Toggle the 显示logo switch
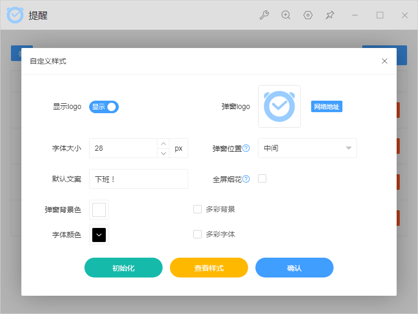This screenshot has height=314, width=418. [x=104, y=107]
